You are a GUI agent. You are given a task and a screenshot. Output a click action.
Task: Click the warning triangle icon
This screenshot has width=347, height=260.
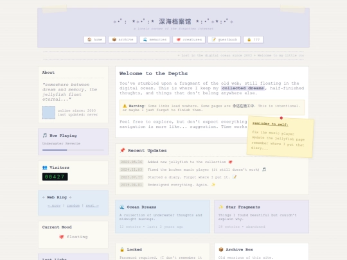pyautogui.click(x=125, y=106)
